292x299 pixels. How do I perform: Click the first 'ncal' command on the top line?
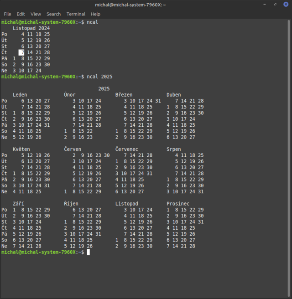92,22
